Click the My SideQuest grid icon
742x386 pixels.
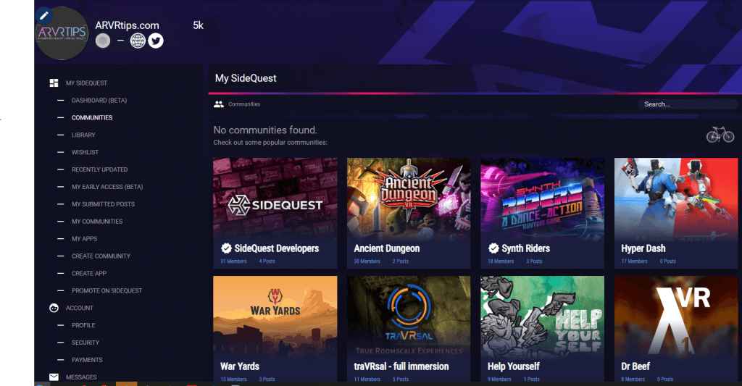(54, 83)
